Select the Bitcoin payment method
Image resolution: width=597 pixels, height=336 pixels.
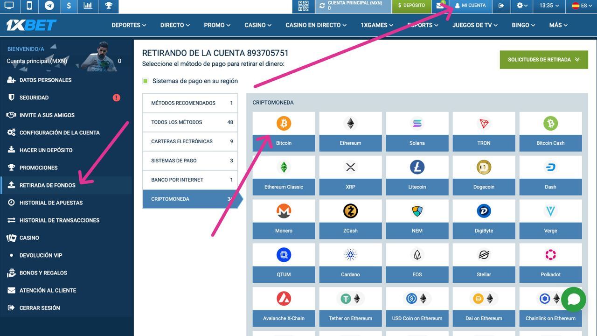tap(284, 132)
